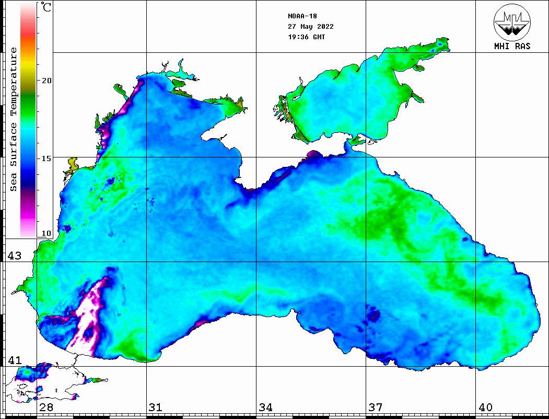Click longitude label '31'
This screenshot has width=549, height=419.
point(156,407)
